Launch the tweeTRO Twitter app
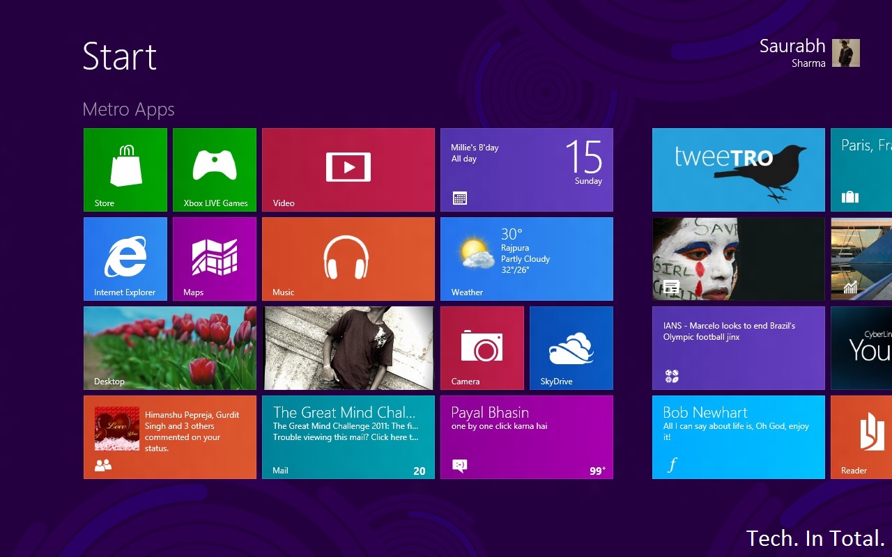892x557 pixels. (738, 169)
